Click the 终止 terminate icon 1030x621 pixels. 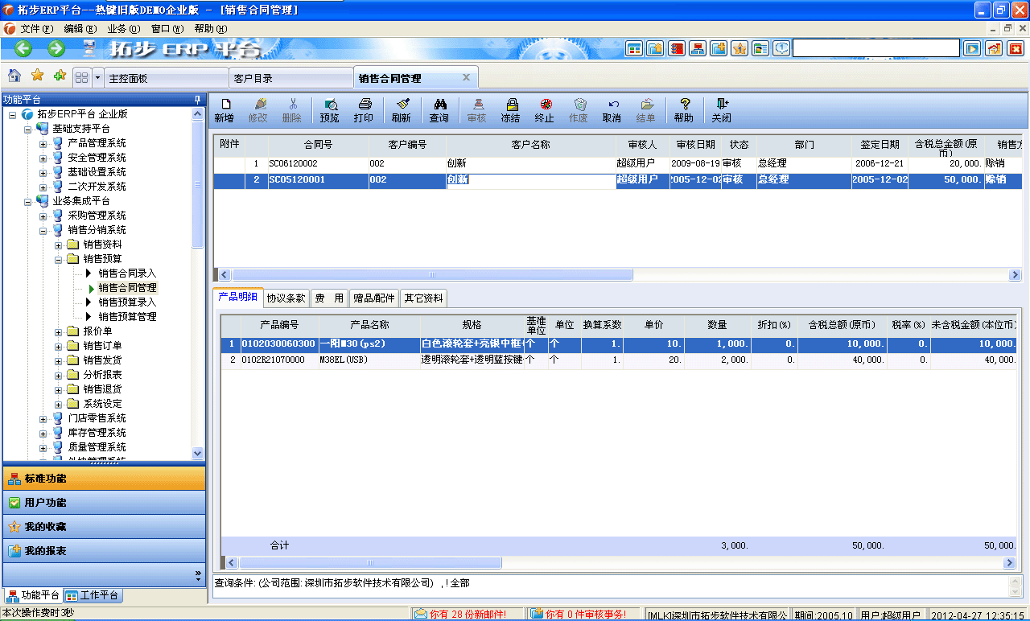(546, 110)
